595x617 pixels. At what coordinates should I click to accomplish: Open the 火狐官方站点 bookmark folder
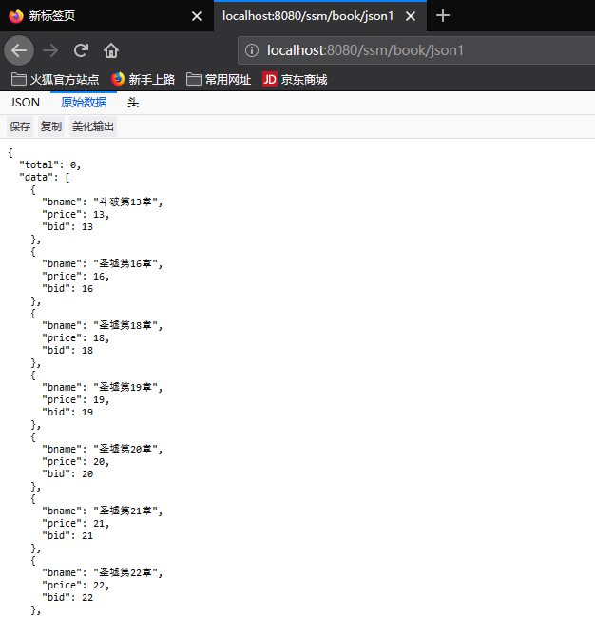55,80
